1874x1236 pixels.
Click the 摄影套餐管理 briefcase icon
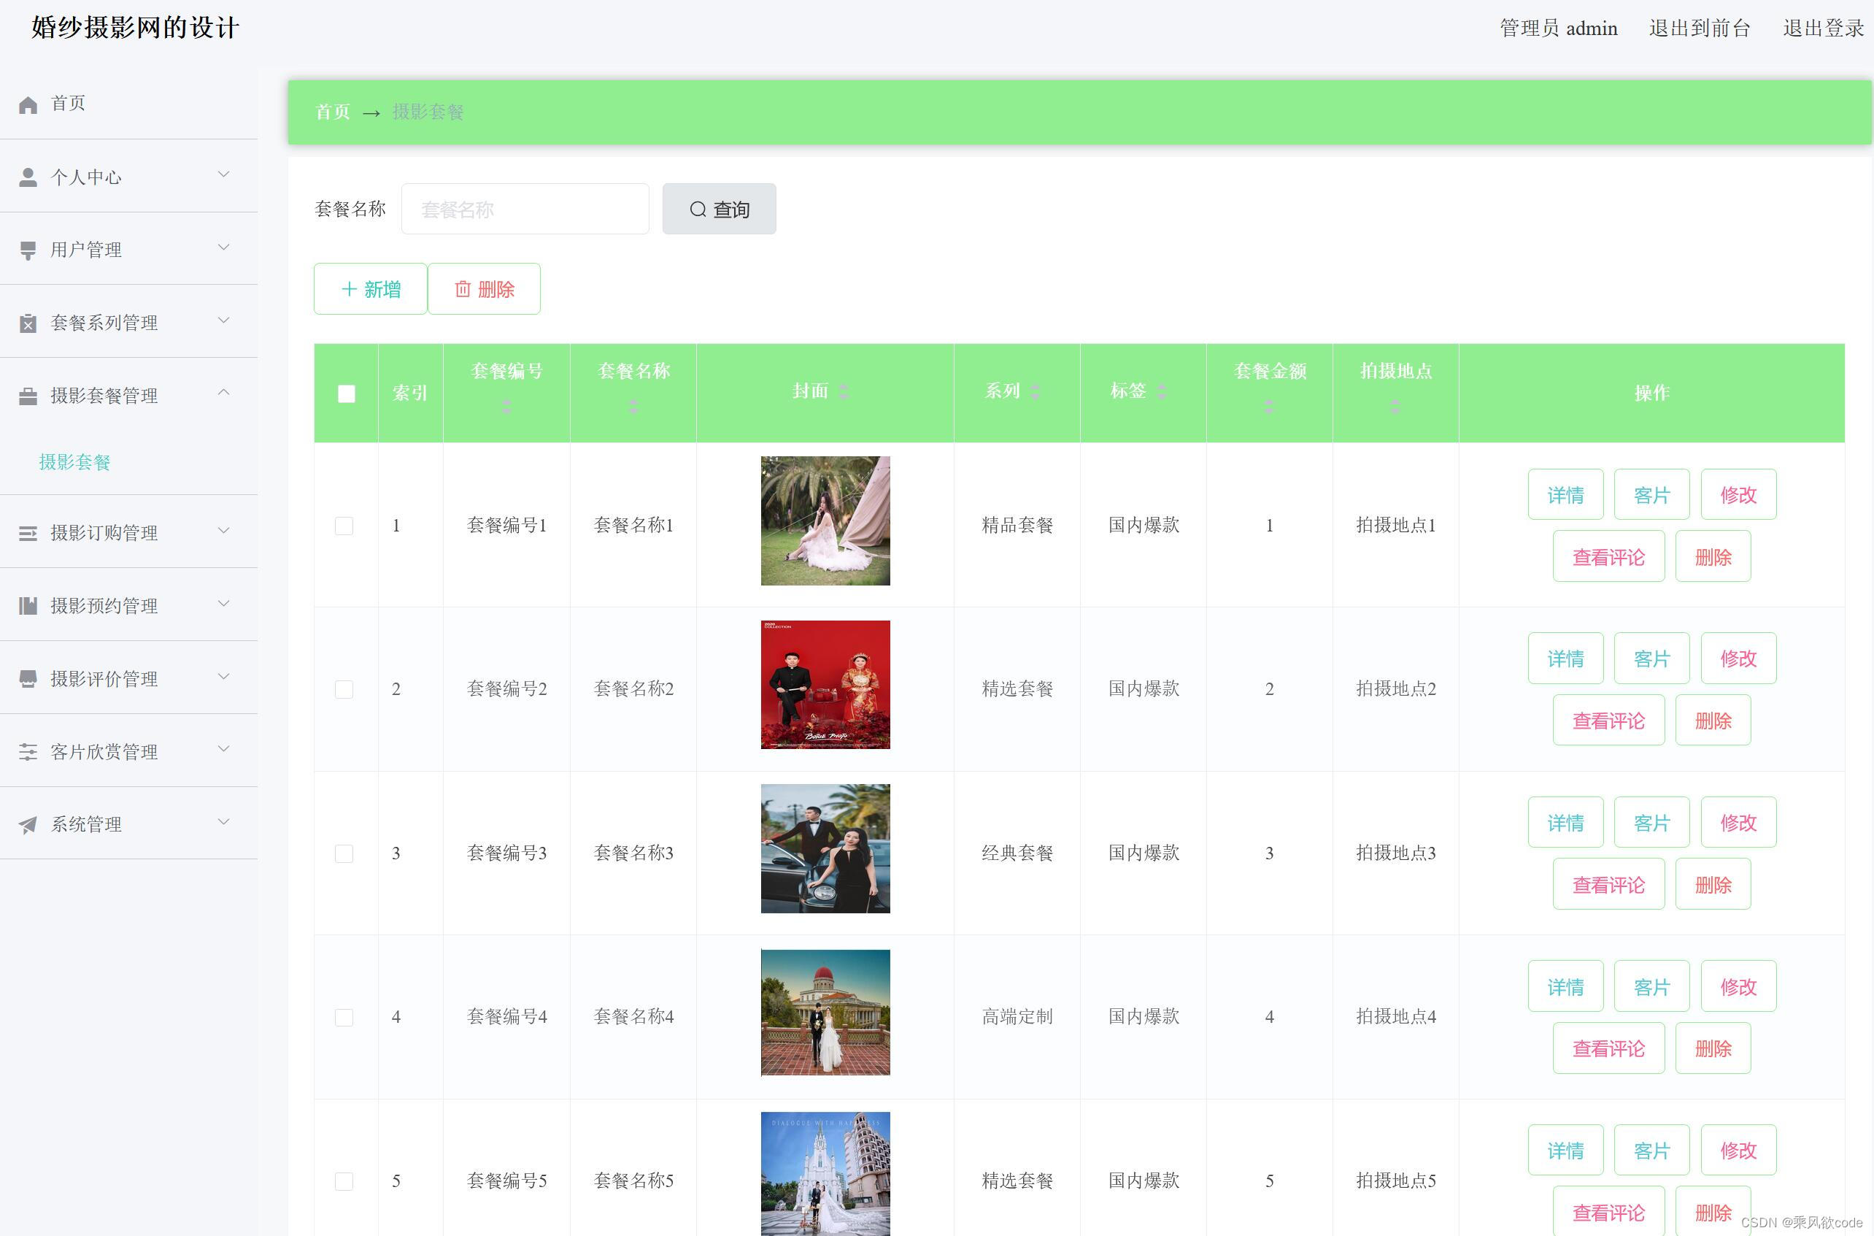[28, 396]
